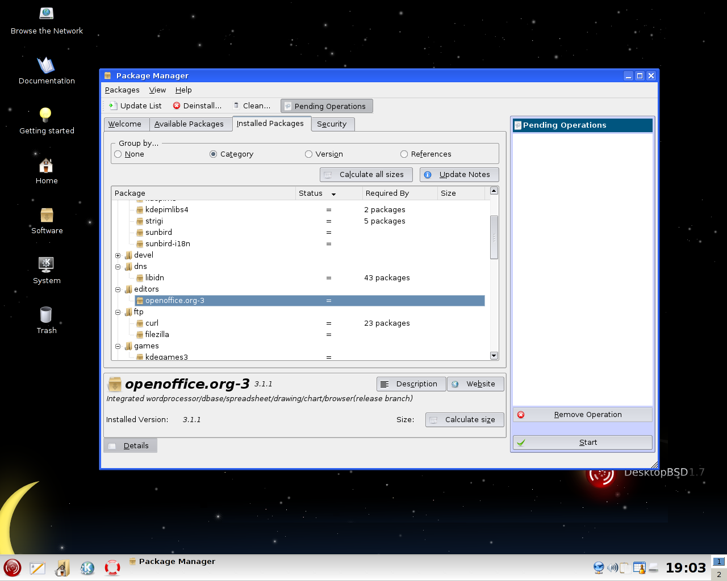Open the Help menu
This screenshot has height=581, width=727.
(x=183, y=90)
